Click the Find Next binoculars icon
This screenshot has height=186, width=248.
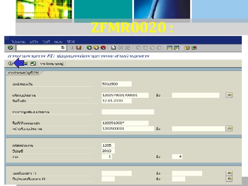(x=128, y=48)
